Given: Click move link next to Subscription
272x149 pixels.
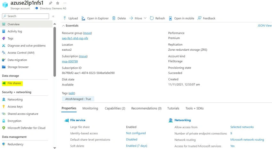Looking at the screenshot, I should pyautogui.click(x=83, y=56).
